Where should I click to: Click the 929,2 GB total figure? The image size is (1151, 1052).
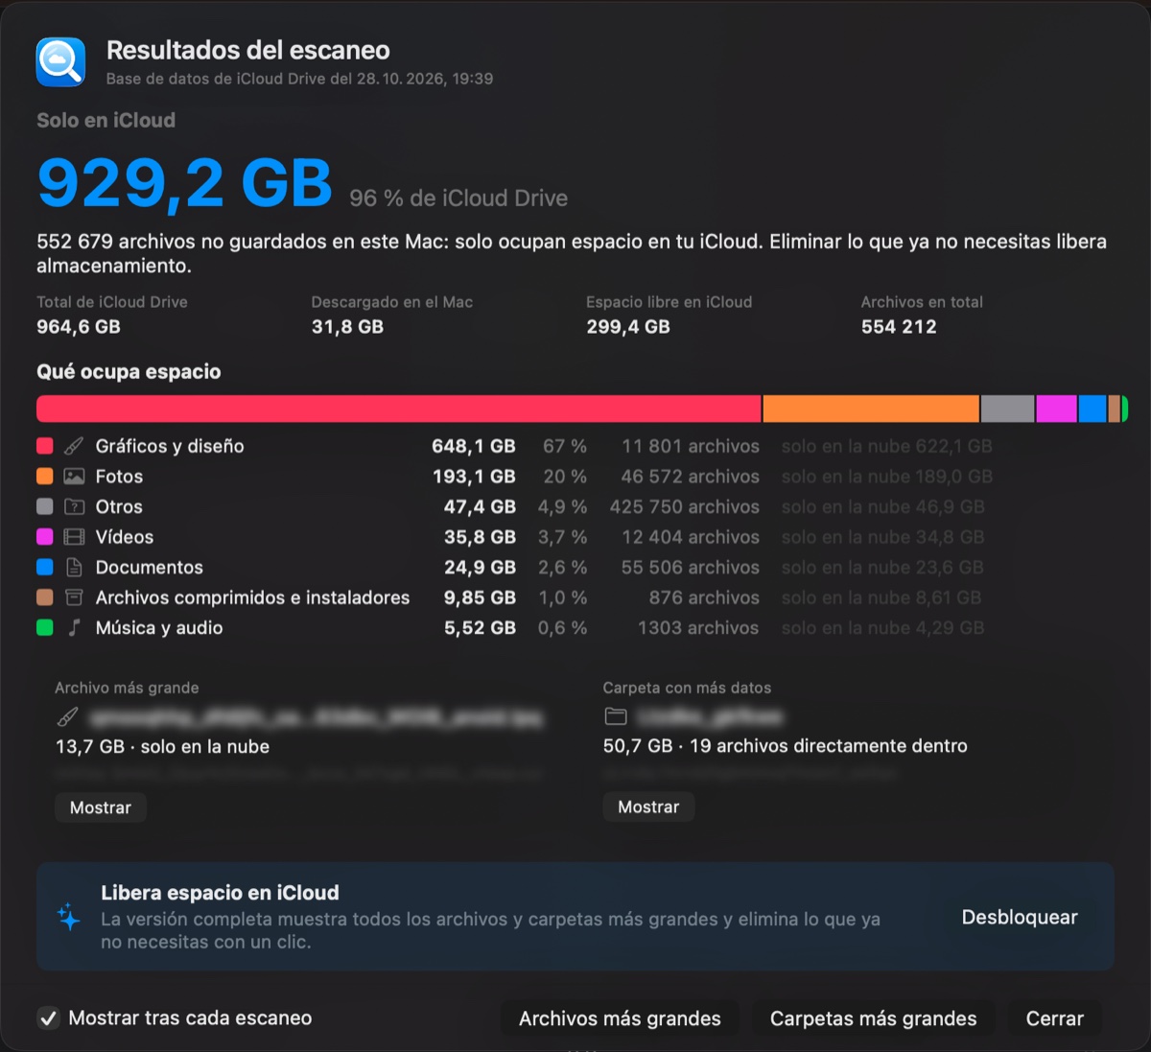point(185,182)
